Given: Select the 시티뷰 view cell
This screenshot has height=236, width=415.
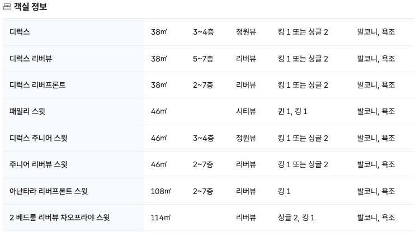Looking at the screenshot, I should [246, 111].
